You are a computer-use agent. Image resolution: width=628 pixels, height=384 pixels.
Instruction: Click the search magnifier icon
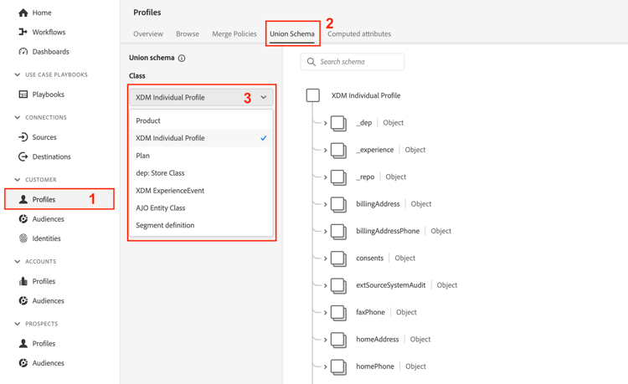[311, 62]
